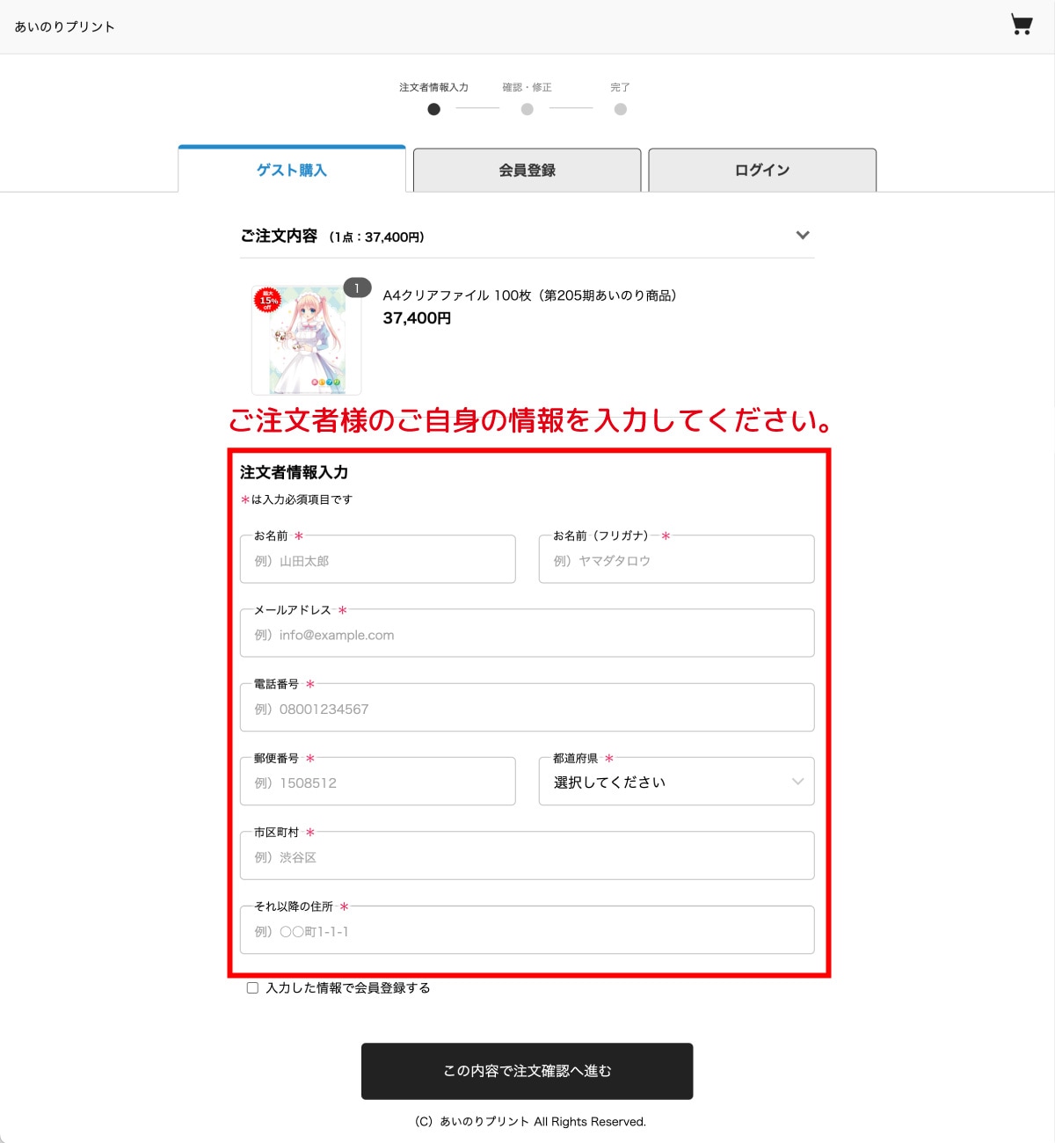Click the あいのりプリント site logo
This screenshot has height=1143, width=1055.
click(x=62, y=26)
